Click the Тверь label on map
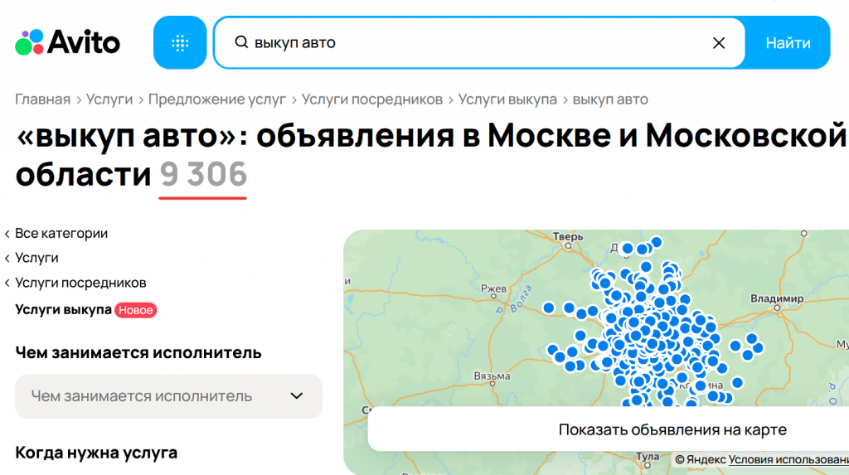 click(568, 237)
